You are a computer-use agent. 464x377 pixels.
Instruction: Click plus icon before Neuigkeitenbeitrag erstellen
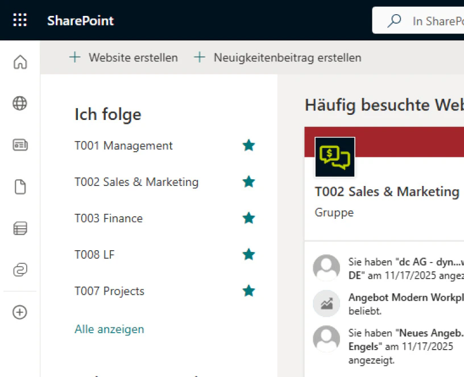click(200, 57)
